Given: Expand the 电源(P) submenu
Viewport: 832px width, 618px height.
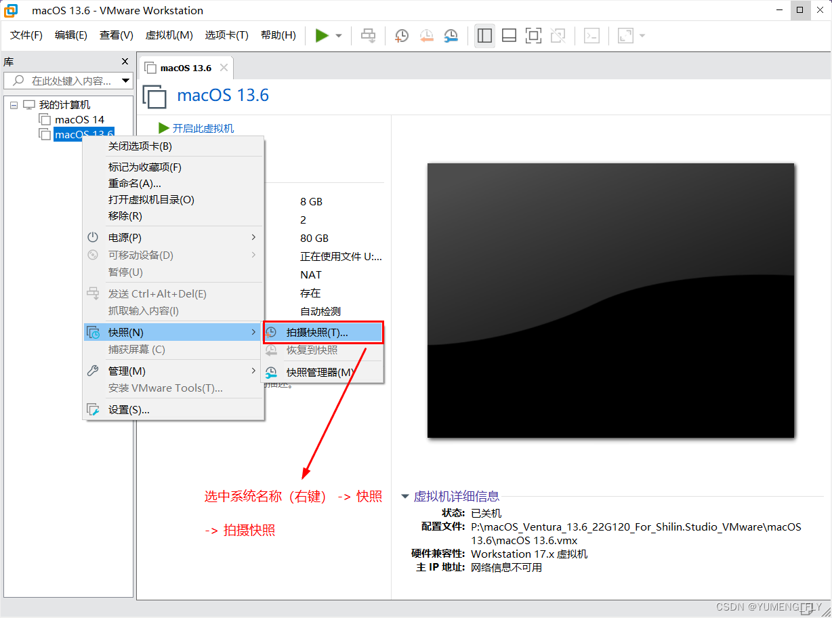Looking at the screenshot, I should 173,237.
